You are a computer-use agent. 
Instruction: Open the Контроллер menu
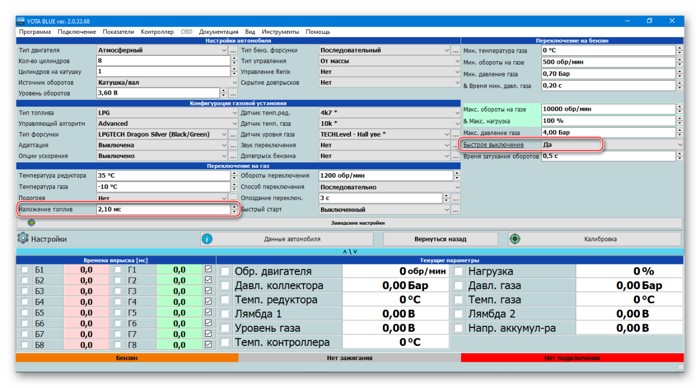pos(157,32)
